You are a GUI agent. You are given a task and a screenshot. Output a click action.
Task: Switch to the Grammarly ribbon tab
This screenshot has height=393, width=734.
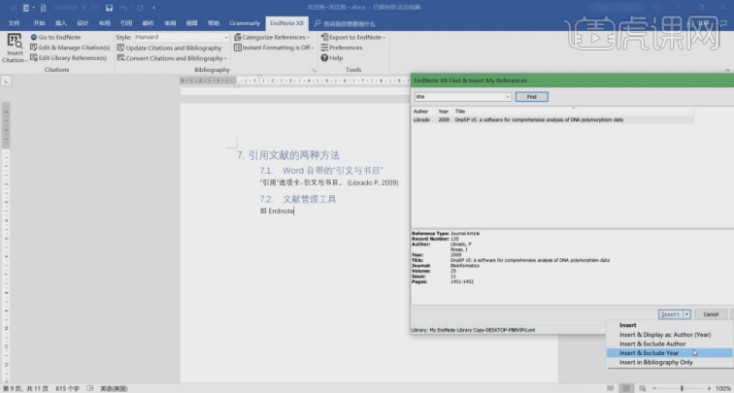point(245,21)
